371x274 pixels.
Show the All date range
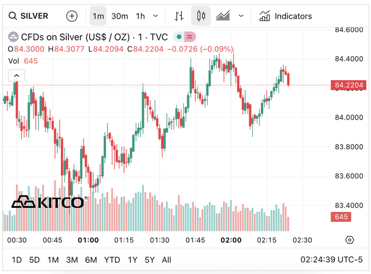click(x=166, y=259)
